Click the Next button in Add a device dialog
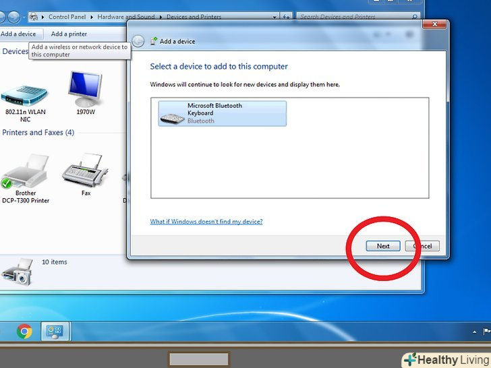 383,246
